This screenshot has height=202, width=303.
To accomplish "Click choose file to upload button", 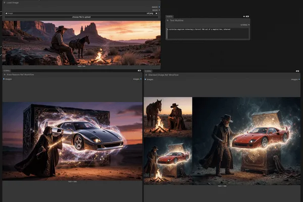I will pos(81,17).
